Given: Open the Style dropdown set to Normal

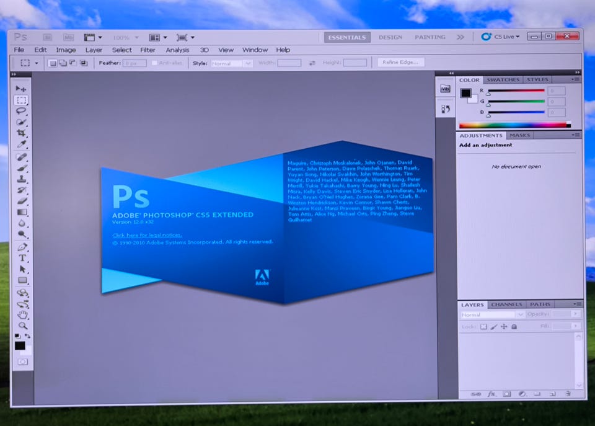Looking at the screenshot, I should pyautogui.click(x=231, y=63).
